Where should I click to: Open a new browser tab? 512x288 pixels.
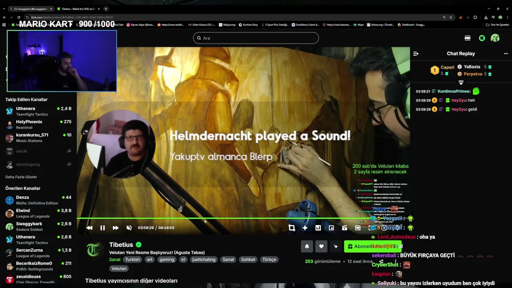click(106, 9)
